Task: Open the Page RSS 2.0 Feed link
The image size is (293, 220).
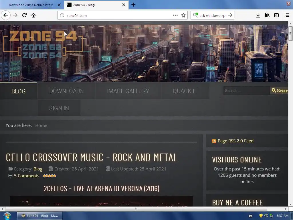Action: tap(235, 141)
